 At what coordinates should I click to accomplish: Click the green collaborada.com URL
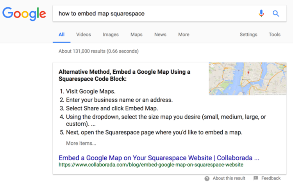tap(151, 165)
